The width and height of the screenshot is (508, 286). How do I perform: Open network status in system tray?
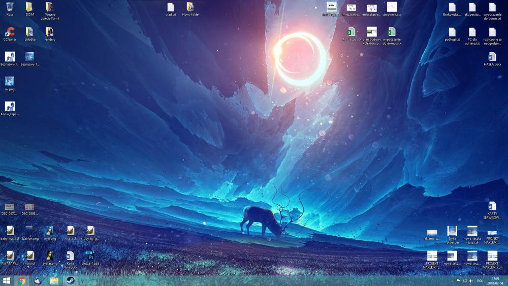pyautogui.click(x=464, y=281)
